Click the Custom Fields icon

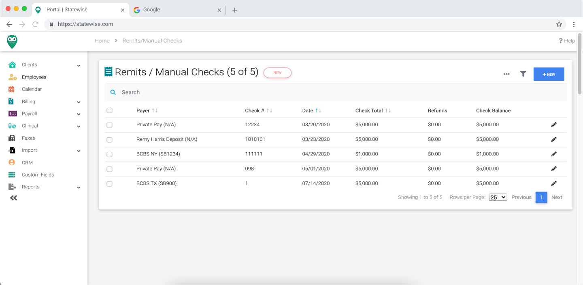pyautogui.click(x=12, y=174)
